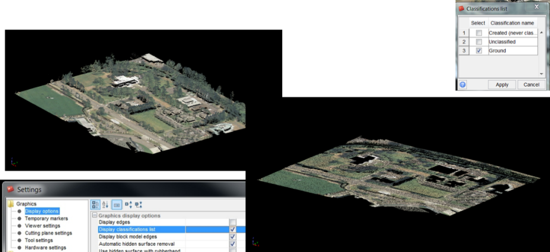Click the red Classifications list title icon
The image size is (550, 252).
click(x=461, y=9)
